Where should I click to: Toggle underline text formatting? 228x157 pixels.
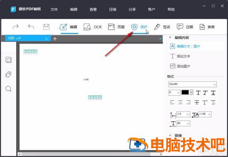(213, 93)
